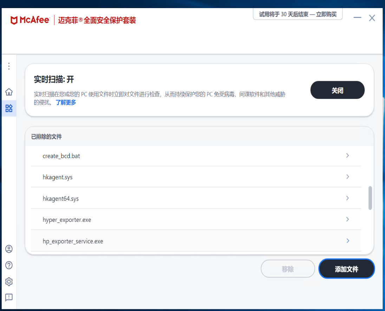This screenshot has height=311, width=385.
Task: Minimize the McAfee window
Action: [357, 18]
